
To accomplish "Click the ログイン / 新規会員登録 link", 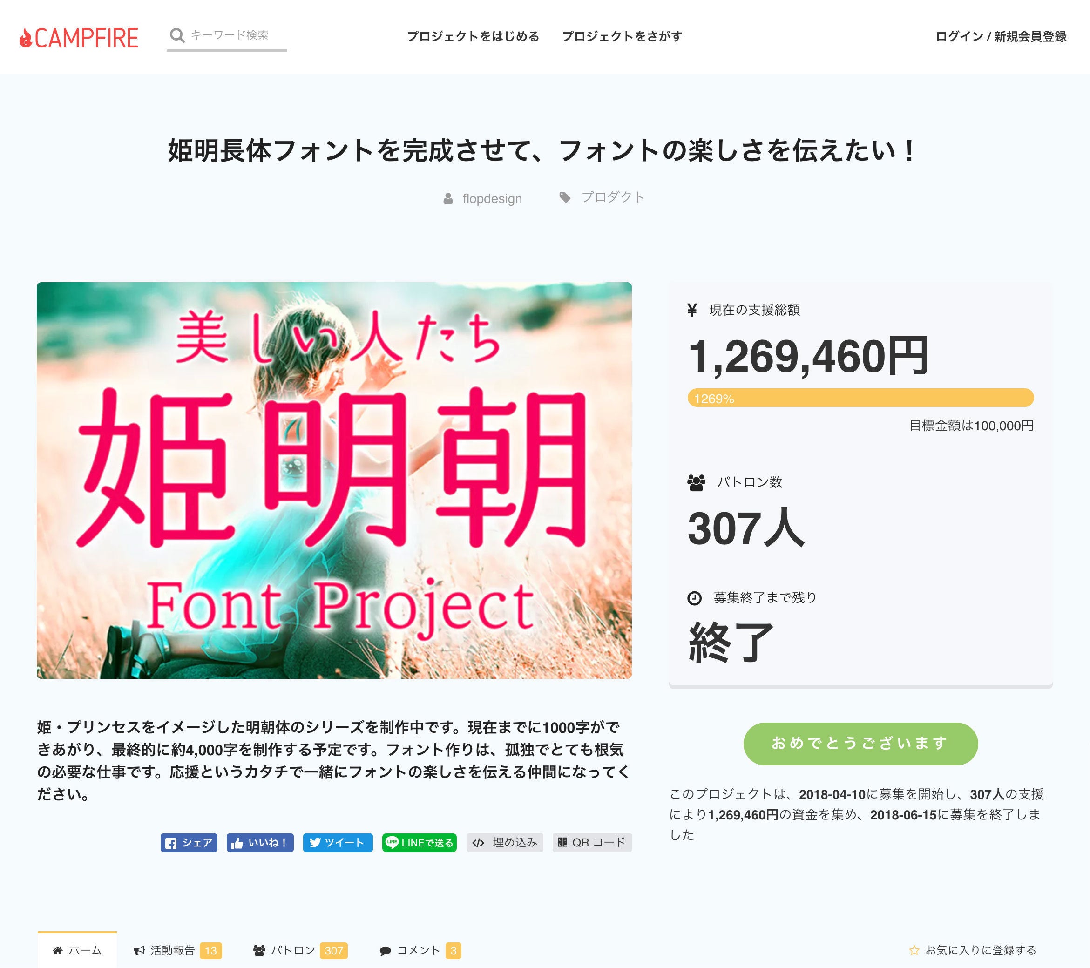I will pos(1001,36).
